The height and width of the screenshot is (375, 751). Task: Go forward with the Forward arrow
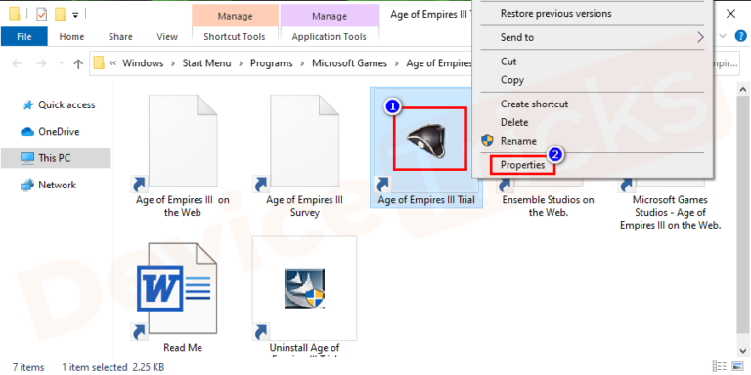point(42,63)
